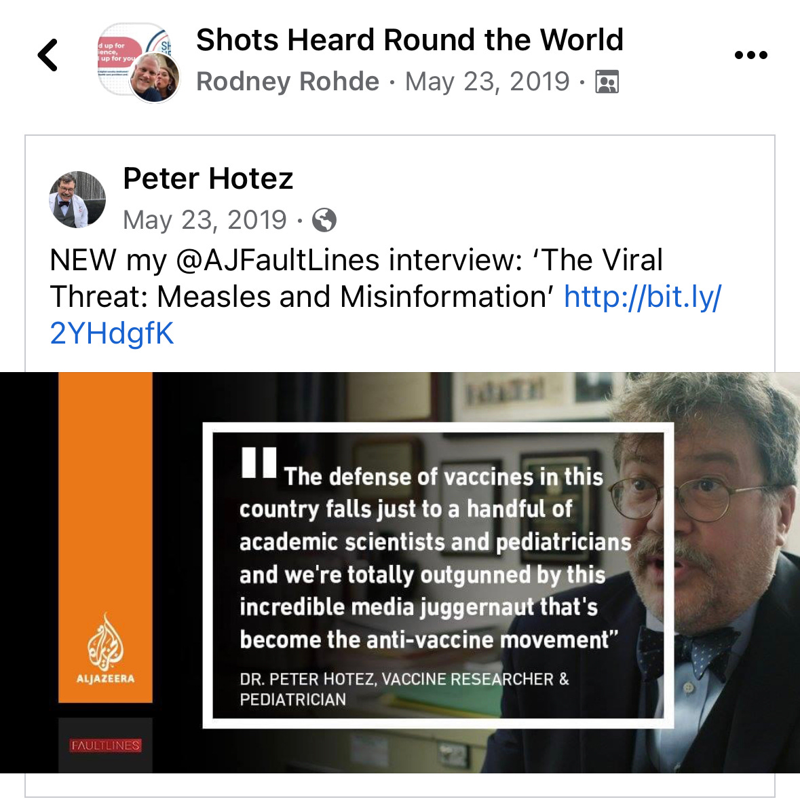The image size is (800, 808).
Task: Tap the quote box in the shared image
Action: (x=438, y=575)
